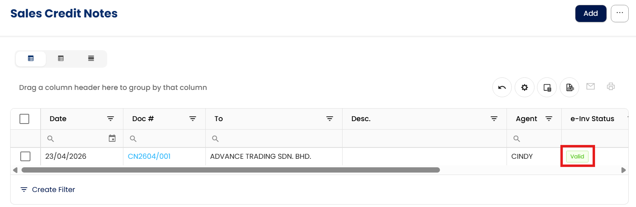
Task: Expand the three-dots more options menu
Action: pyautogui.click(x=619, y=13)
